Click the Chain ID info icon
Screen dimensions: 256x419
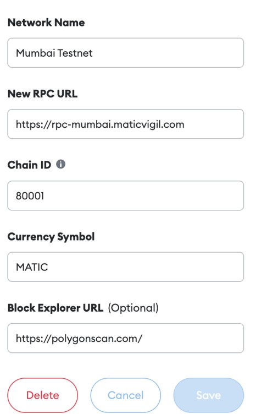[60, 164]
